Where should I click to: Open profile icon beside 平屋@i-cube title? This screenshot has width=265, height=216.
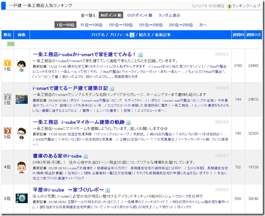[x=107, y=190]
